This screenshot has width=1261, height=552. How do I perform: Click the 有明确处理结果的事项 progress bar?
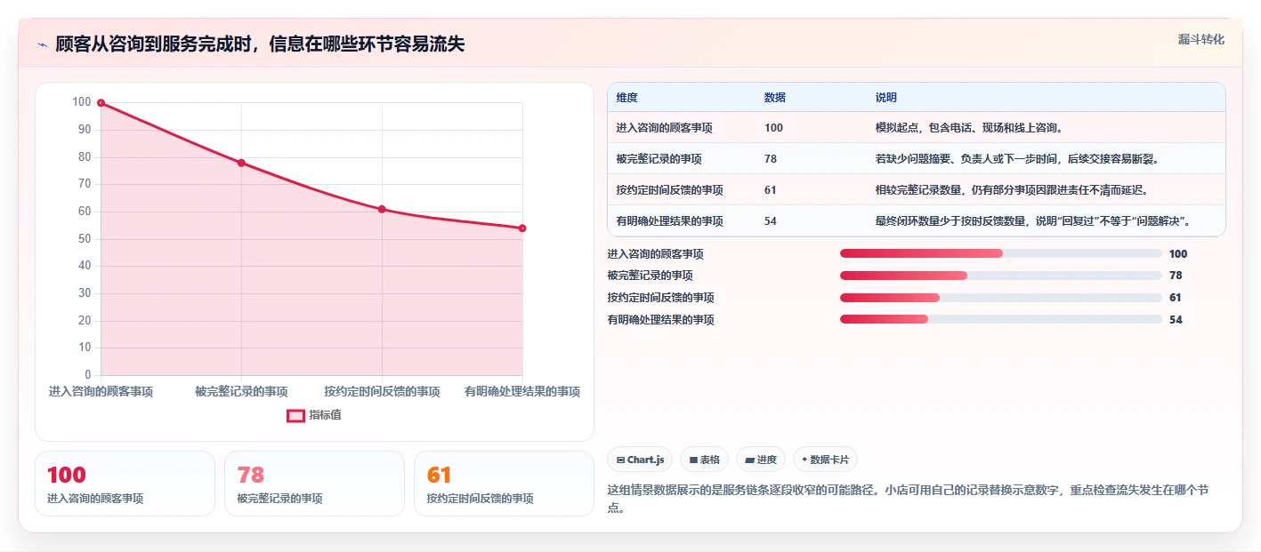coord(1001,319)
